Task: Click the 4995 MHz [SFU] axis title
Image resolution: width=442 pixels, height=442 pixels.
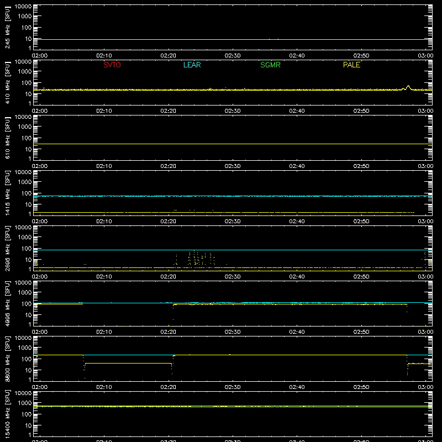Action: point(7,303)
